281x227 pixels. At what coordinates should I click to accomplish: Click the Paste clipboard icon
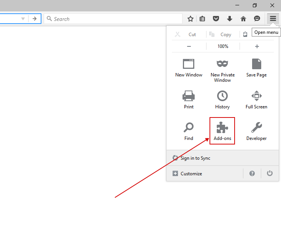coord(245,34)
